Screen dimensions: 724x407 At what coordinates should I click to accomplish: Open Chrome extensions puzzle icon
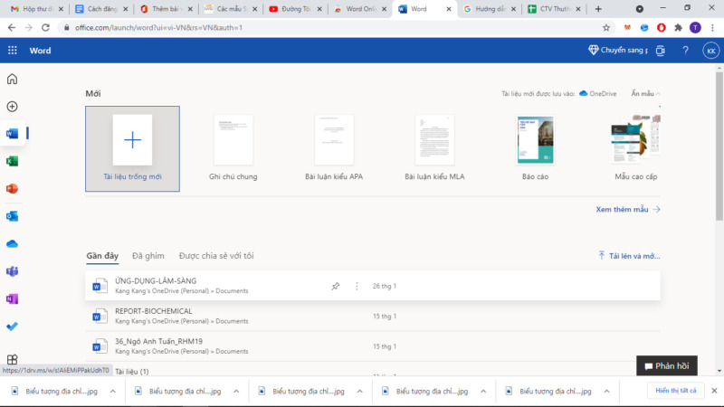click(x=678, y=28)
